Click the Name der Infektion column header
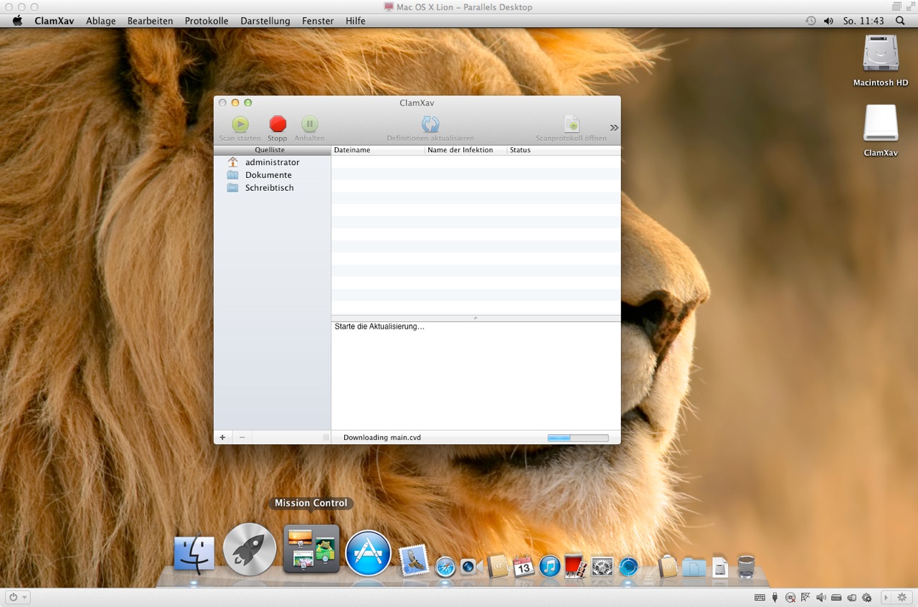Viewport: 918px width, 607px height. pyautogui.click(x=466, y=150)
